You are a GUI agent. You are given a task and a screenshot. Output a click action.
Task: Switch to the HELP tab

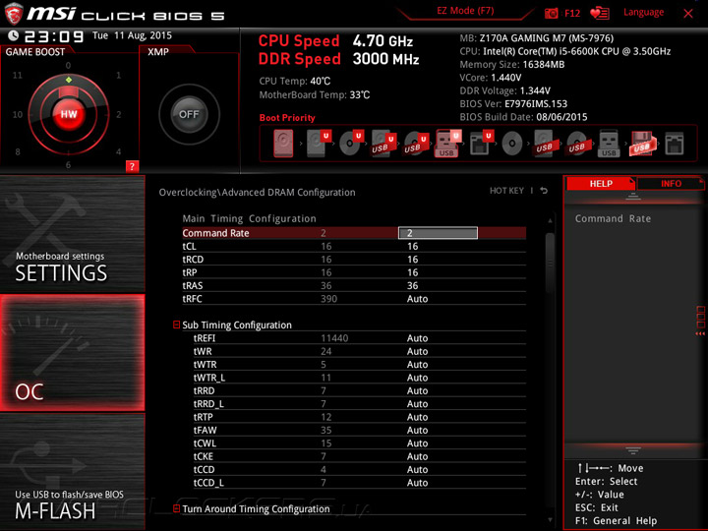[x=601, y=183]
